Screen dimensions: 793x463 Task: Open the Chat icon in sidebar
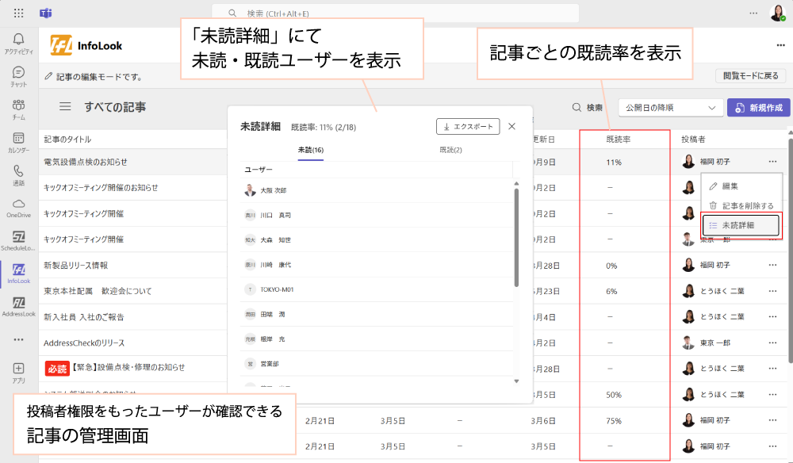tap(18, 76)
